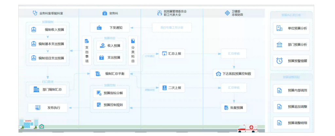Select 收入预算 under 预算项目
This screenshot has height=136, width=335.
point(110,46)
